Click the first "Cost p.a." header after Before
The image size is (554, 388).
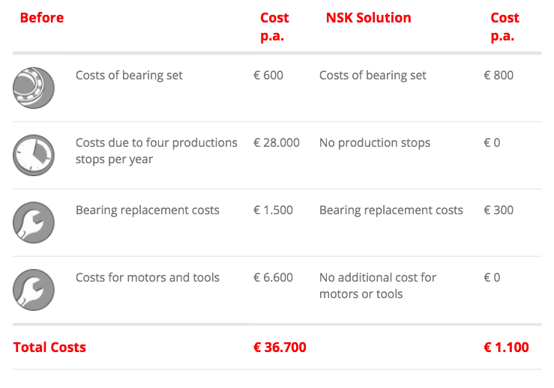[274, 27]
